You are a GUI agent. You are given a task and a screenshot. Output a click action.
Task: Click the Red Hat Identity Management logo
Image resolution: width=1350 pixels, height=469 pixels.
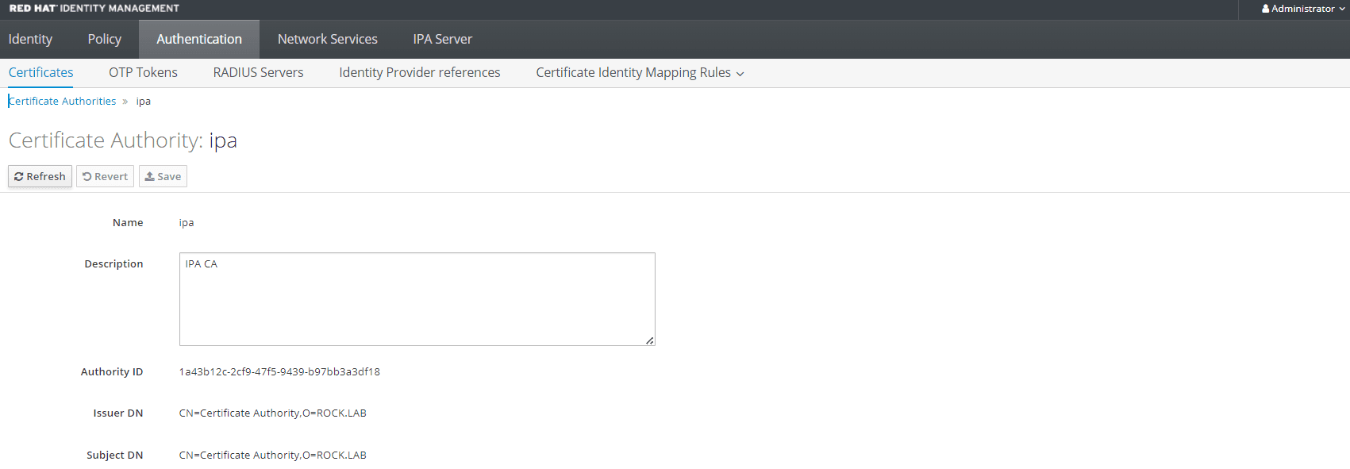tap(94, 9)
